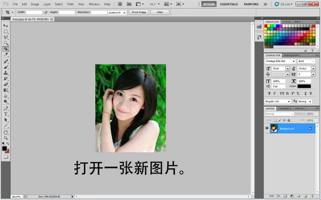321x200 pixels.
Task: Open the tracking dropdown
Action: 313,75
